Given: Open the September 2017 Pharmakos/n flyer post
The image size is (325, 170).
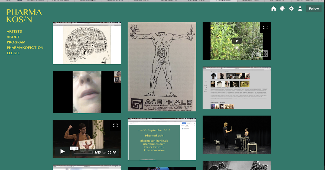Looking at the screenshot, I should pyautogui.click(x=162, y=139).
